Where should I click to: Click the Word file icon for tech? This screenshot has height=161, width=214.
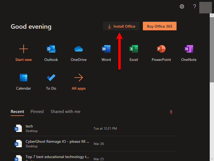point(18,128)
